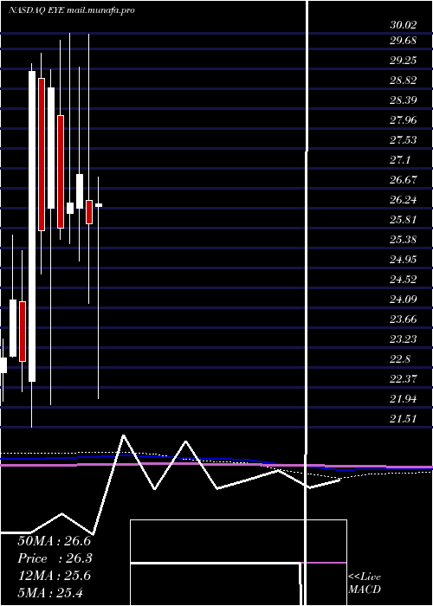Image resolution: width=433 pixels, height=606 pixels.
Task: Select the 23.66 price label
Action: click(x=404, y=319)
